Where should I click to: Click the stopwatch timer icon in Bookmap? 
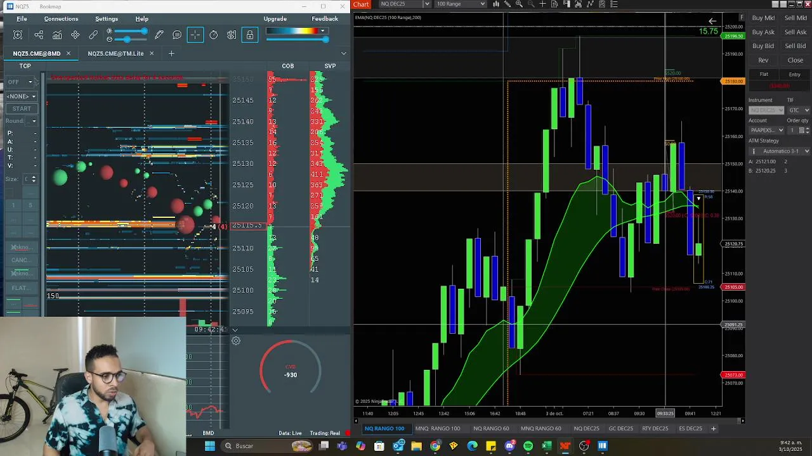point(214,35)
